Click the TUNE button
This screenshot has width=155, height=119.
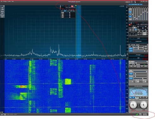[x=131, y=67]
